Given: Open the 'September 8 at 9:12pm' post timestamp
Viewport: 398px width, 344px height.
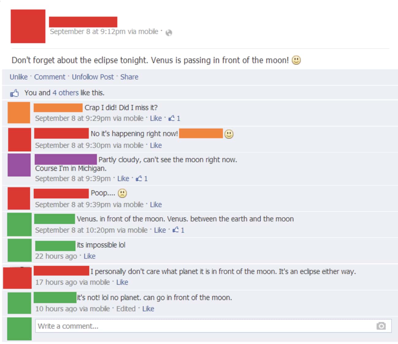Looking at the screenshot, I should [x=88, y=32].
